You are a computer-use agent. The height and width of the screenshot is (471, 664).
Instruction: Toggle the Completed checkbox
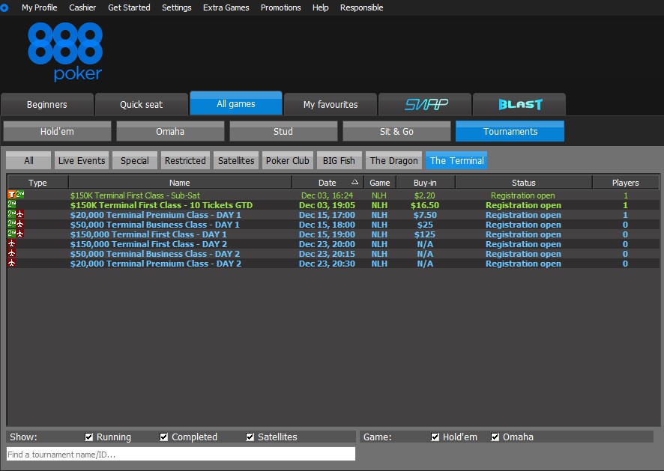click(164, 437)
